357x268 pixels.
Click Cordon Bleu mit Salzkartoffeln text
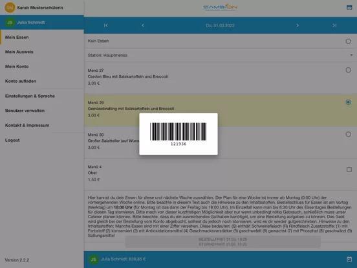pos(127,76)
